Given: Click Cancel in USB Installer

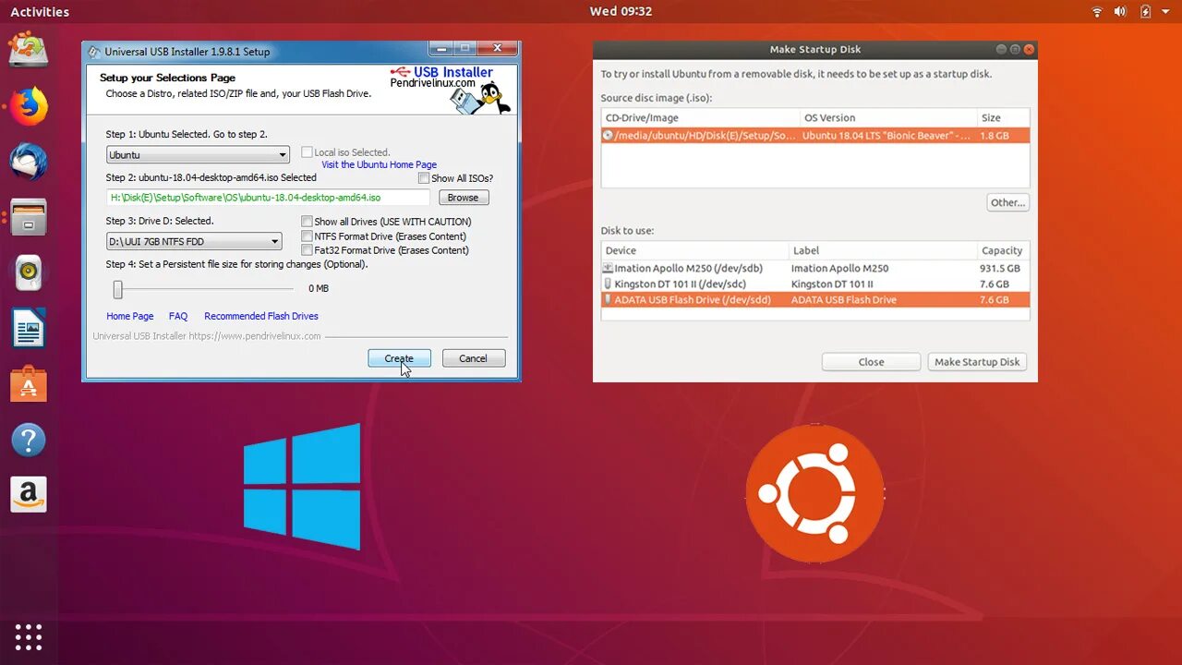Looking at the screenshot, I should point(474,358).
